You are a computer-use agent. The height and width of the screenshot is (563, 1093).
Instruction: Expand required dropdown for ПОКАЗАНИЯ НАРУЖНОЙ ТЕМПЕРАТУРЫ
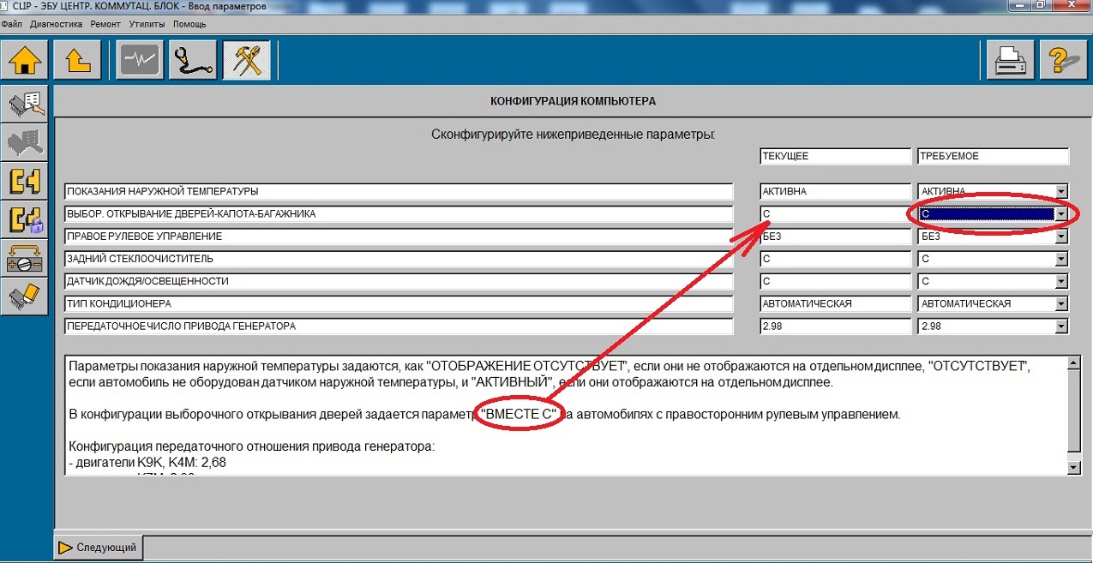pyautogui.click(x=1062, y=191)
